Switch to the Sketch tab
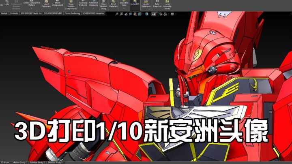This screenshot has height=164, width=292. pos(4,13)
